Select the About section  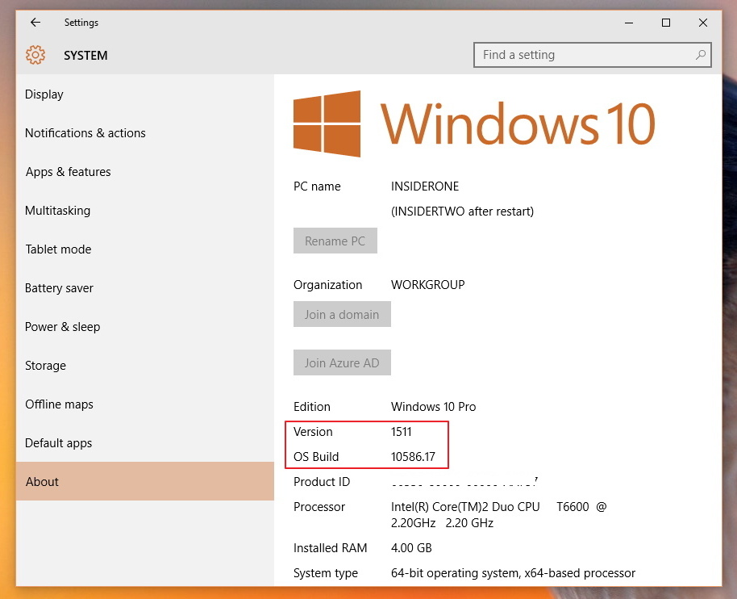pyautogui.click(x=145, y=481)
